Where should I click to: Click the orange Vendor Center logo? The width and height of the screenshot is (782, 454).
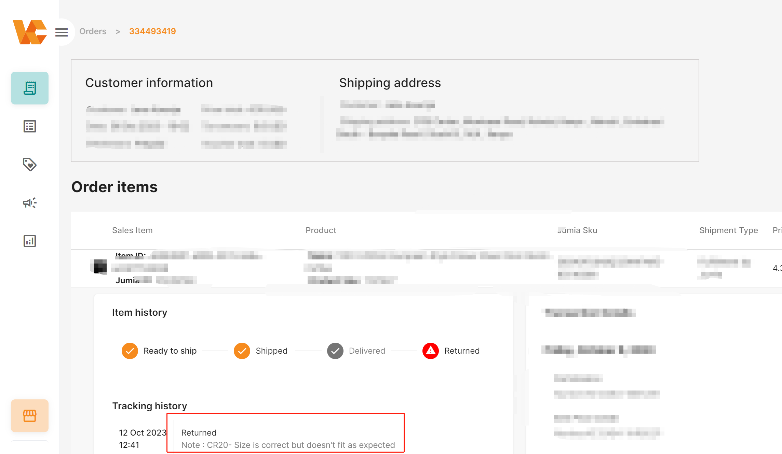[x=29, y=32]
